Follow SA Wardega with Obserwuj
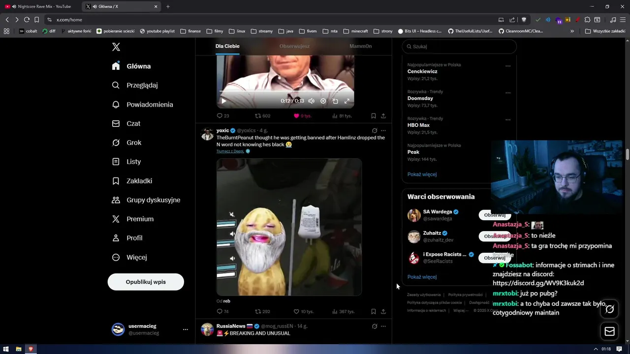 point(495,215)
